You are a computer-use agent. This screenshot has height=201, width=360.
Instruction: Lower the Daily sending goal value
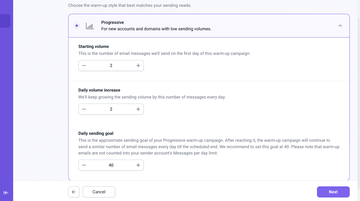coord(84,165)
